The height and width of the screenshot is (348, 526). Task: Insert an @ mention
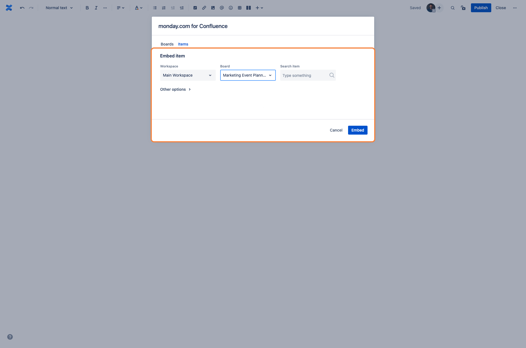222,8
